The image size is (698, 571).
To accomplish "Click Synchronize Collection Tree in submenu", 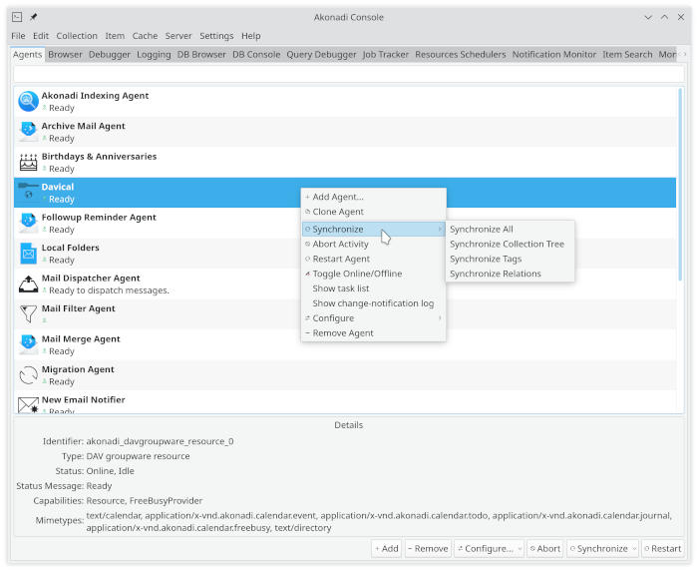I will click(510, 244).
